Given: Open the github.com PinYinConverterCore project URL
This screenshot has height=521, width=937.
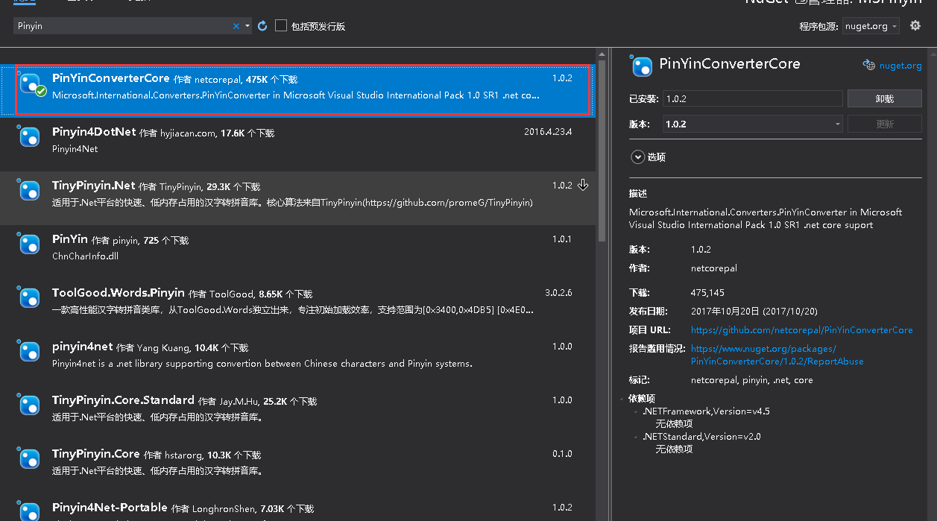Looking at the screenshot, I should coord(801,330).
